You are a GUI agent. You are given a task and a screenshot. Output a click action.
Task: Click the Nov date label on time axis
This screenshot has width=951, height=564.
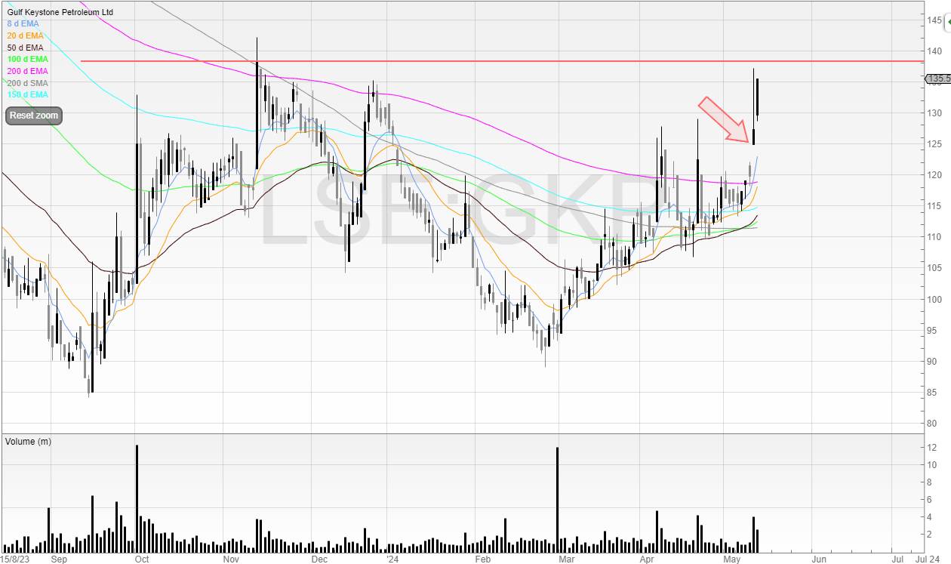[x=231, y=559]
